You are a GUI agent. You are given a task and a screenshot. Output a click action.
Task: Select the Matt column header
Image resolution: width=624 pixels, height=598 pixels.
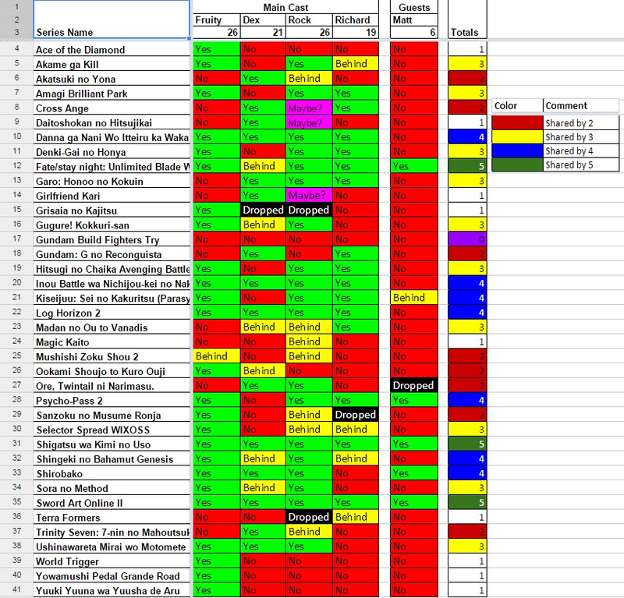coord(414,20)
